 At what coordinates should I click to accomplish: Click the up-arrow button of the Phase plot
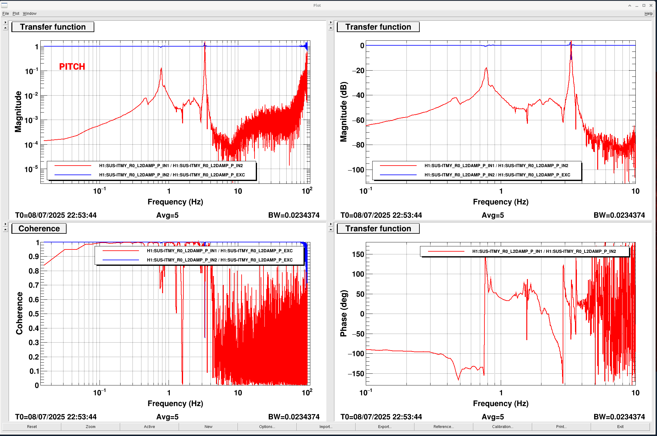331,229
